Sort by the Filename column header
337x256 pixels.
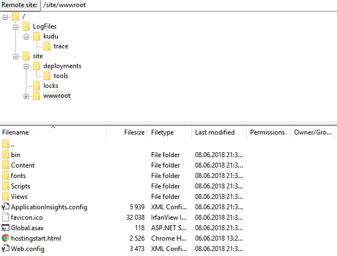click(53, 132)
